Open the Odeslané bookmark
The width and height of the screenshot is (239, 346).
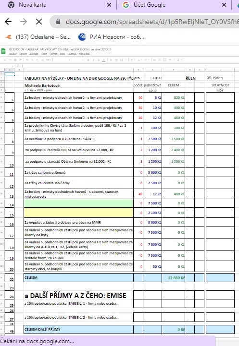[x=38, y=37]
